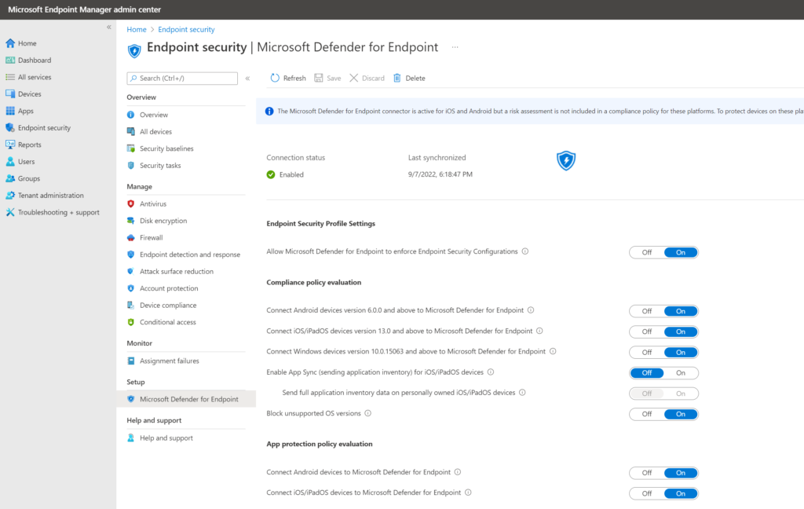804x509 pixels.
Task: Click the Assignment failures icon
Action: 131,361
